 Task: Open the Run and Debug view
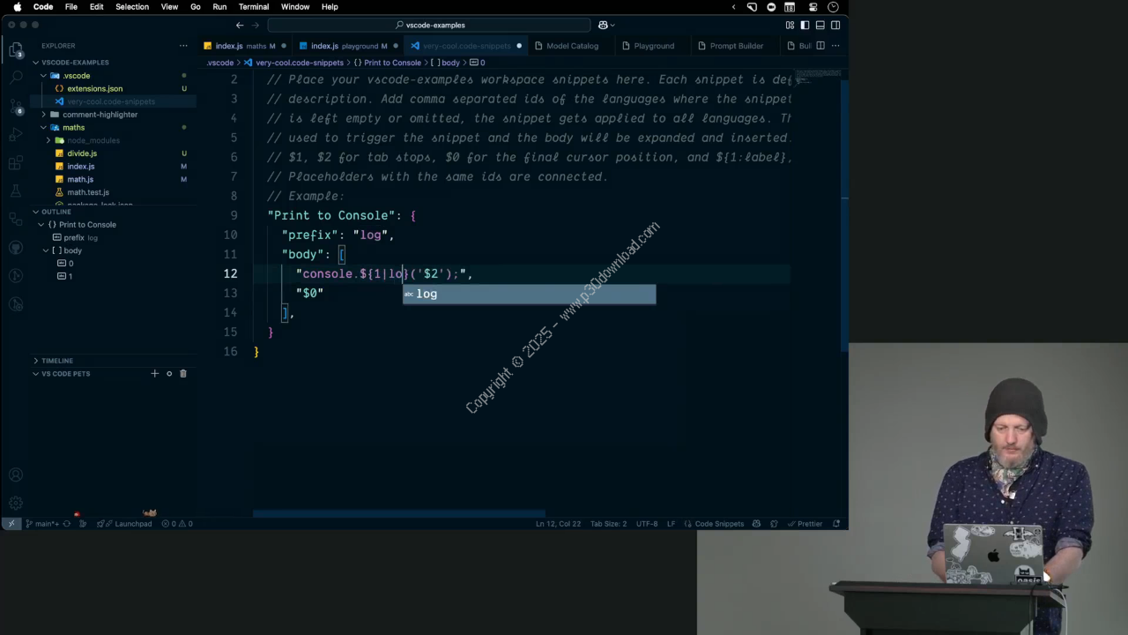(16, 135)
